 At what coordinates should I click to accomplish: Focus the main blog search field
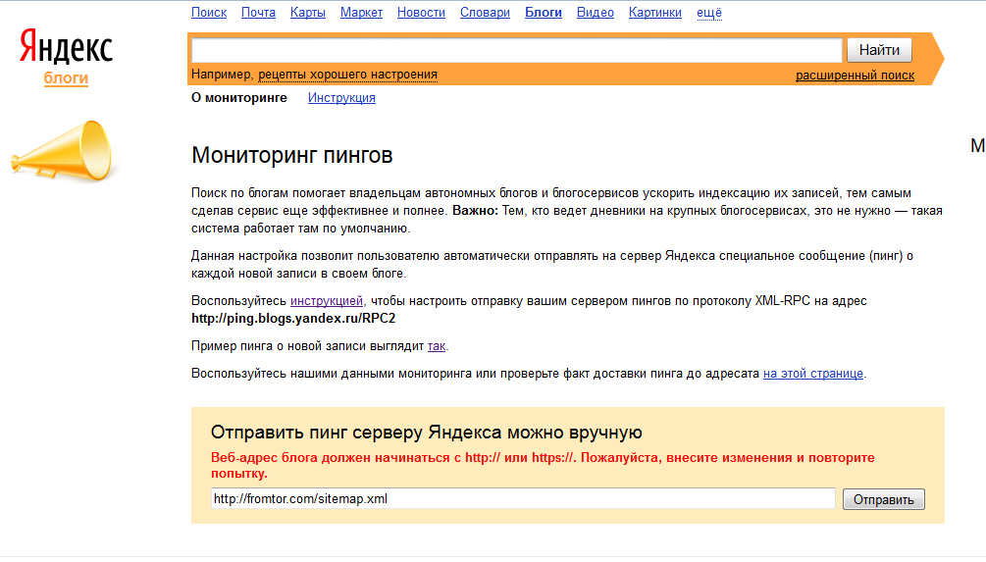[x=516, y=50]
